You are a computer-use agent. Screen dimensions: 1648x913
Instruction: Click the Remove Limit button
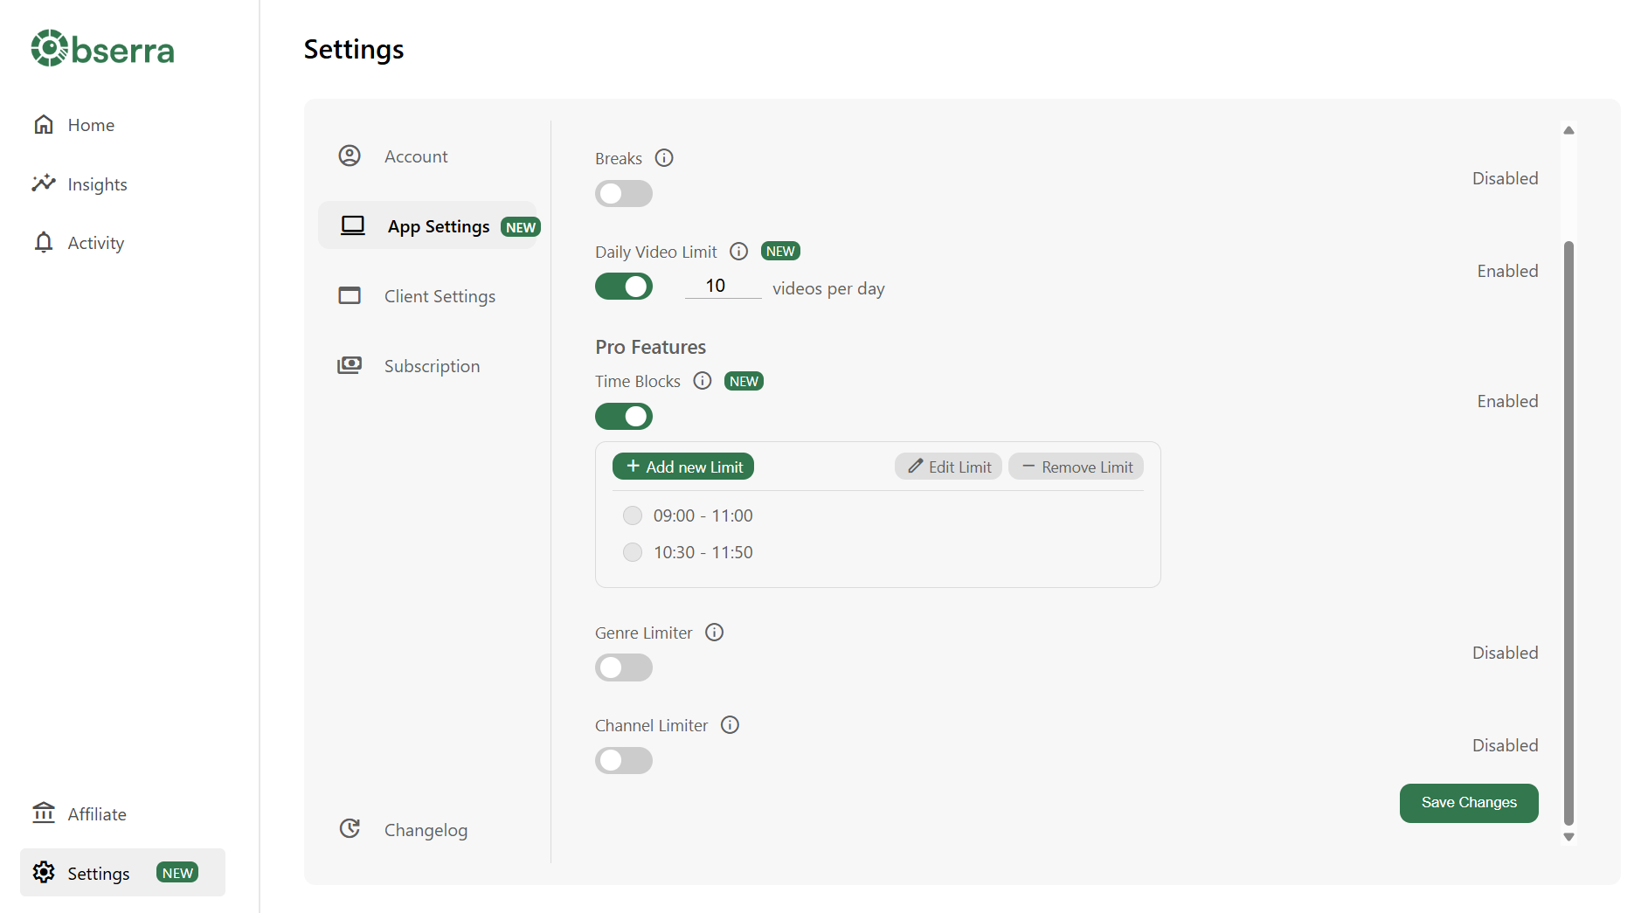click(x=1077, y=467)
